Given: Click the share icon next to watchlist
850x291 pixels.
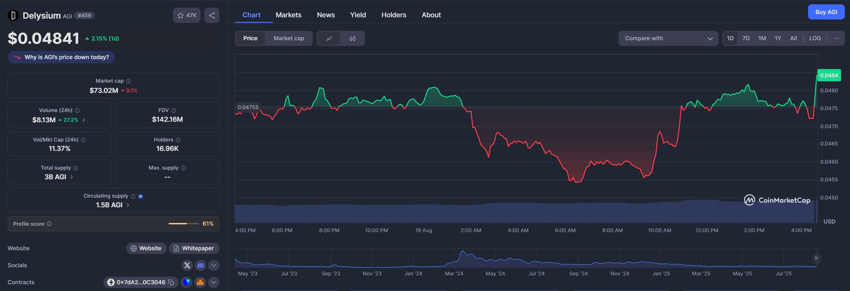Looking at the screenshot, I should click(x=212, y=15).
